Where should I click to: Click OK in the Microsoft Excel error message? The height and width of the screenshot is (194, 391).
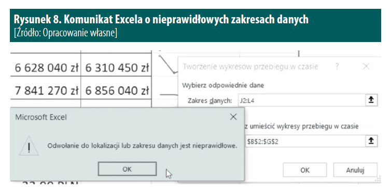(x=127, y=169)
